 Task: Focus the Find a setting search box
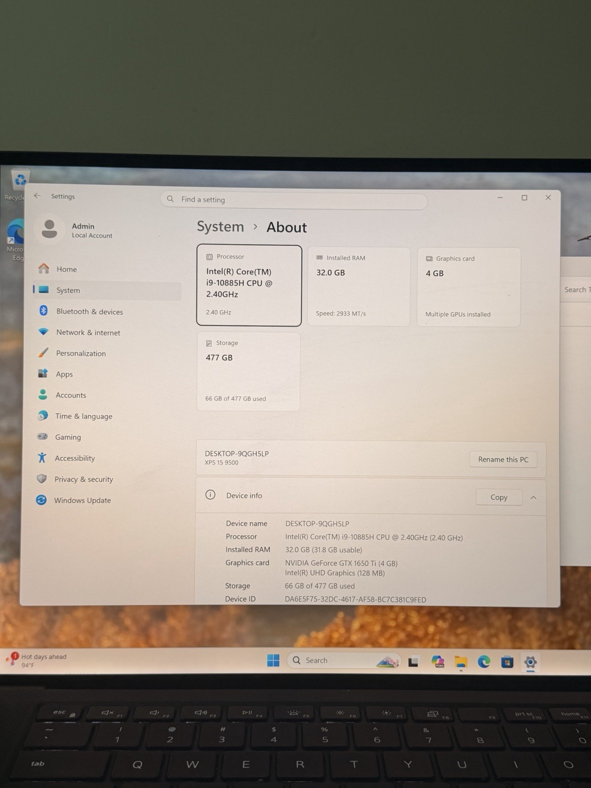(294, 199)
